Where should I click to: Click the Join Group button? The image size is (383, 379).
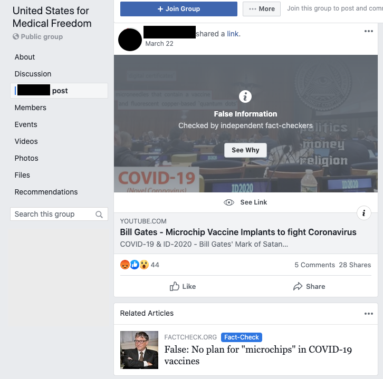[x=178, y=9]
